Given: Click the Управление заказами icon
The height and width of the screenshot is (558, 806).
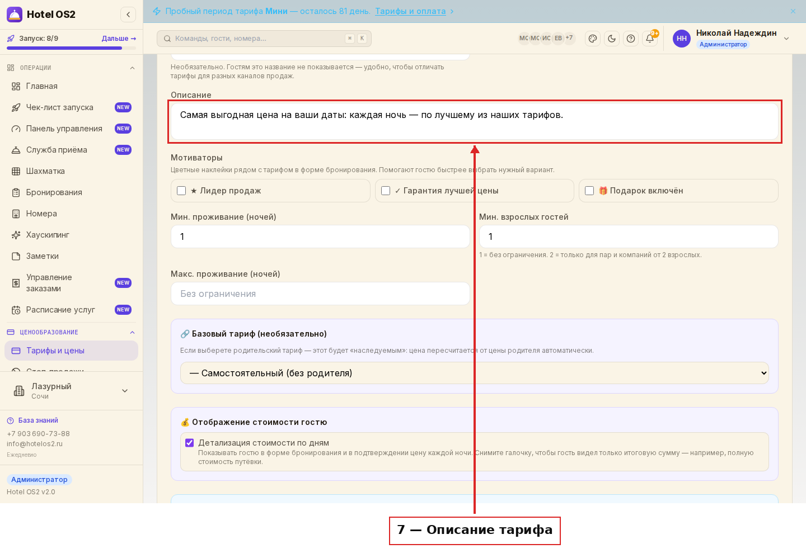Looking at the screenshot, I should coord(16,283).
